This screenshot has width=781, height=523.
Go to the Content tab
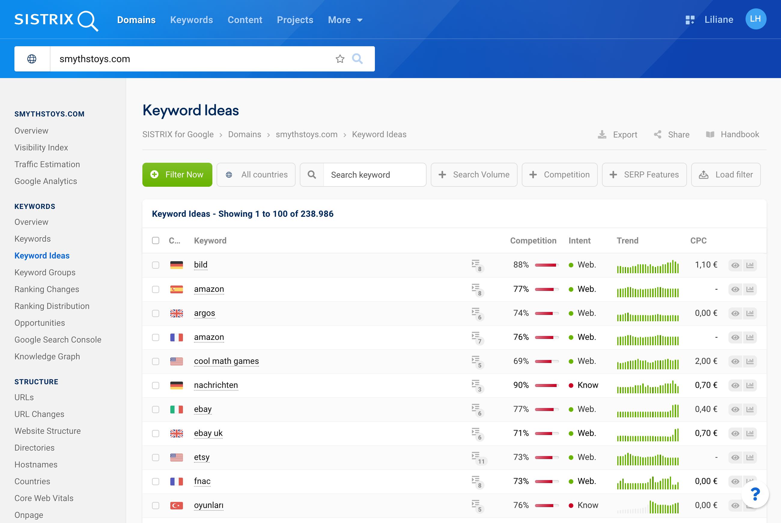tap(245, 20)
